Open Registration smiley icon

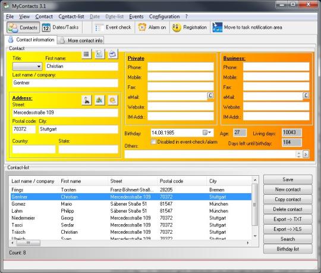(x=177, y=27)
